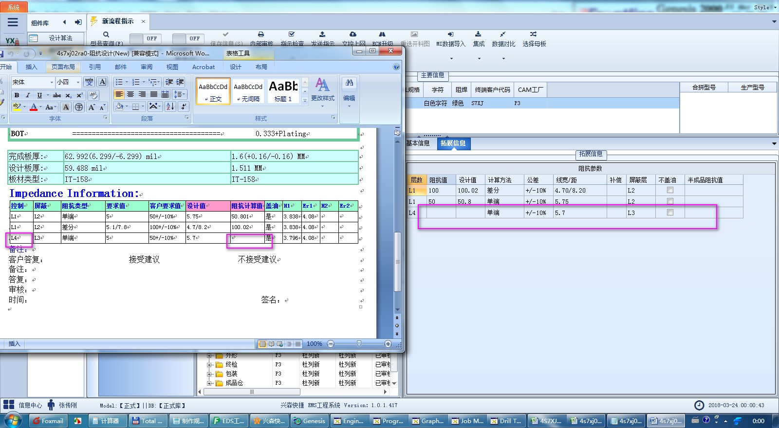Open the Word help question mark
The height and width of the screenshot is (428, 779).
pyautogui.click(x=396, y=67)
